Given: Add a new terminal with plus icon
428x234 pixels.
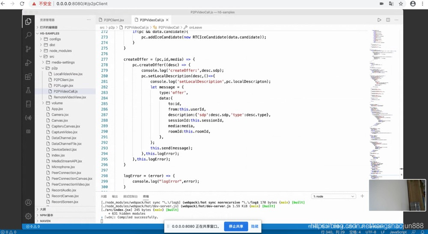Looking at the screenshot, I should point(362,196).
